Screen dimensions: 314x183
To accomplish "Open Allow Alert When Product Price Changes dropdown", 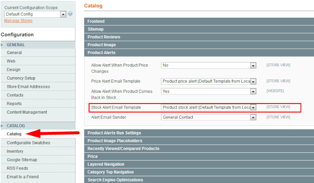I will [x=208, y=65].
